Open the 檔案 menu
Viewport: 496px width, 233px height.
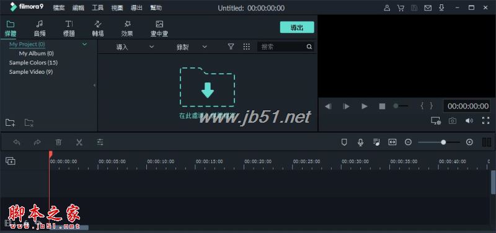[x=59, y=8]
